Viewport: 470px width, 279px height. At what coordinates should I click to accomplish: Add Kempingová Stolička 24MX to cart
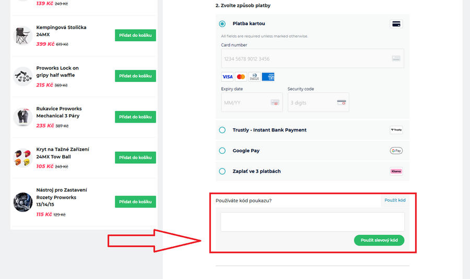[x=135, y=35]
